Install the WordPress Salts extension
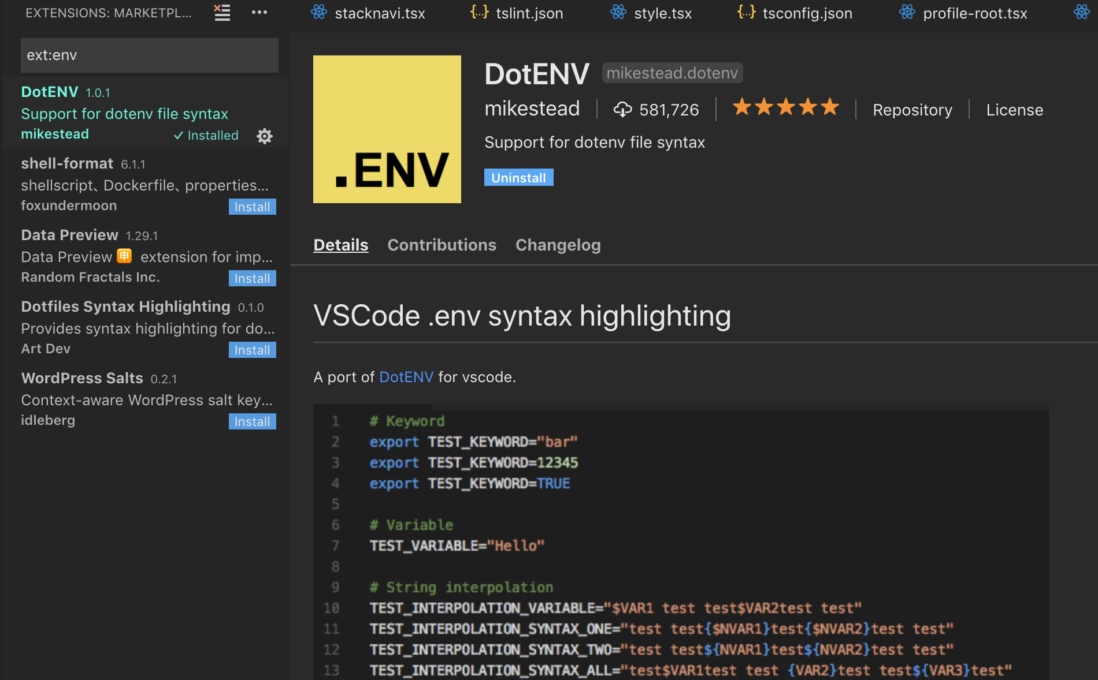1098x680 pixels. coord(253,421)
